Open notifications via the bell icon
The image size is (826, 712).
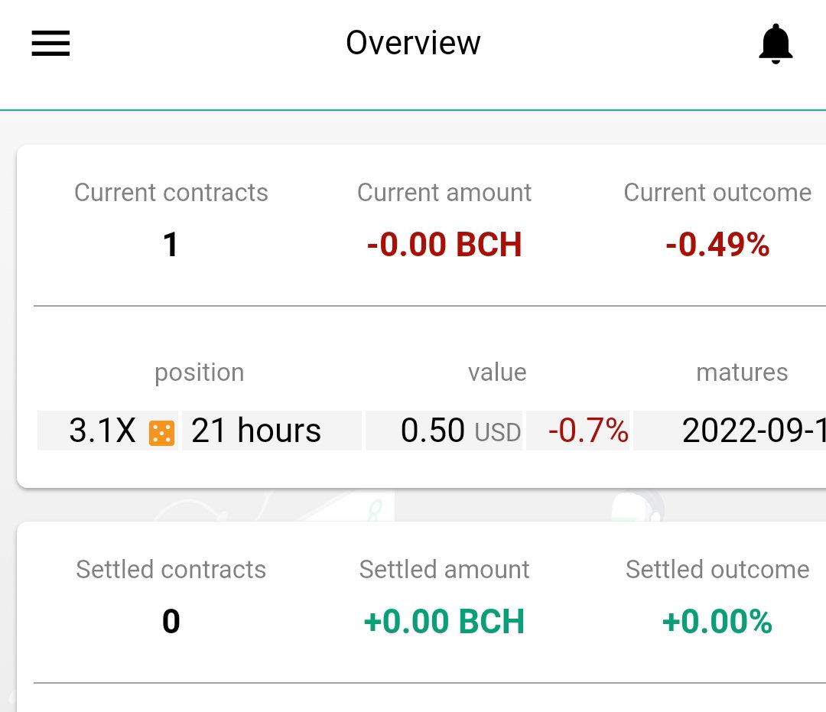tap(776, 44)
